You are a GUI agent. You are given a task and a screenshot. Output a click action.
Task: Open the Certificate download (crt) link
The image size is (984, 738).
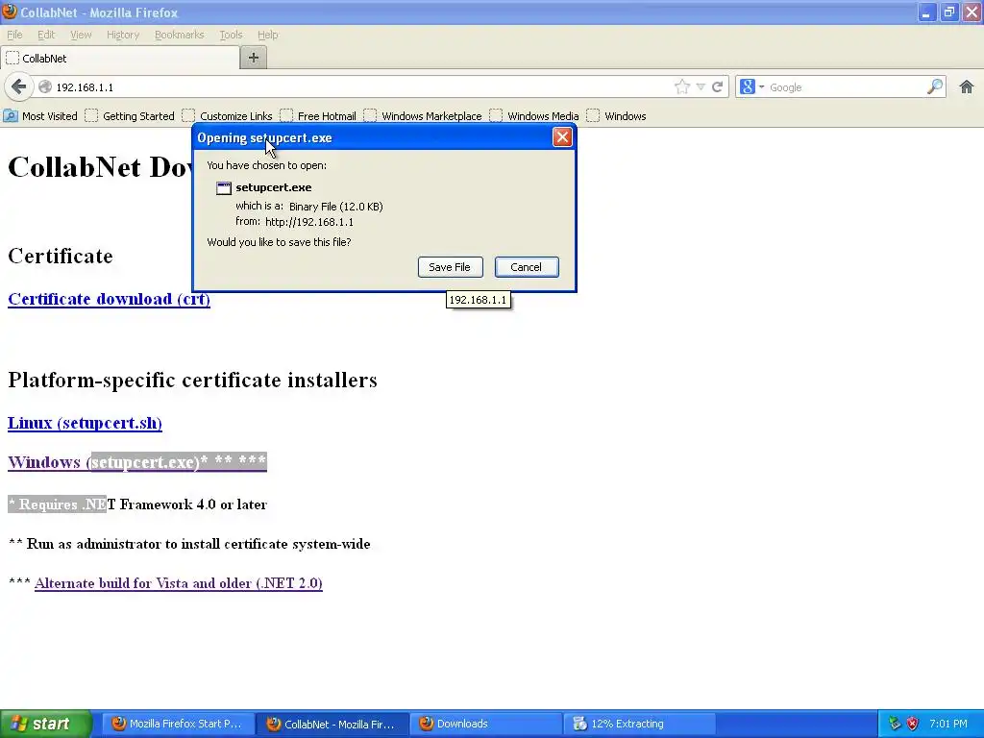(x=109, y=299)
